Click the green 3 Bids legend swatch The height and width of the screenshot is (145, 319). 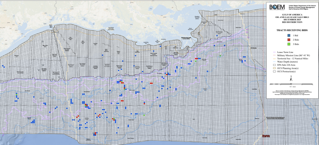[x=289, y=44]
